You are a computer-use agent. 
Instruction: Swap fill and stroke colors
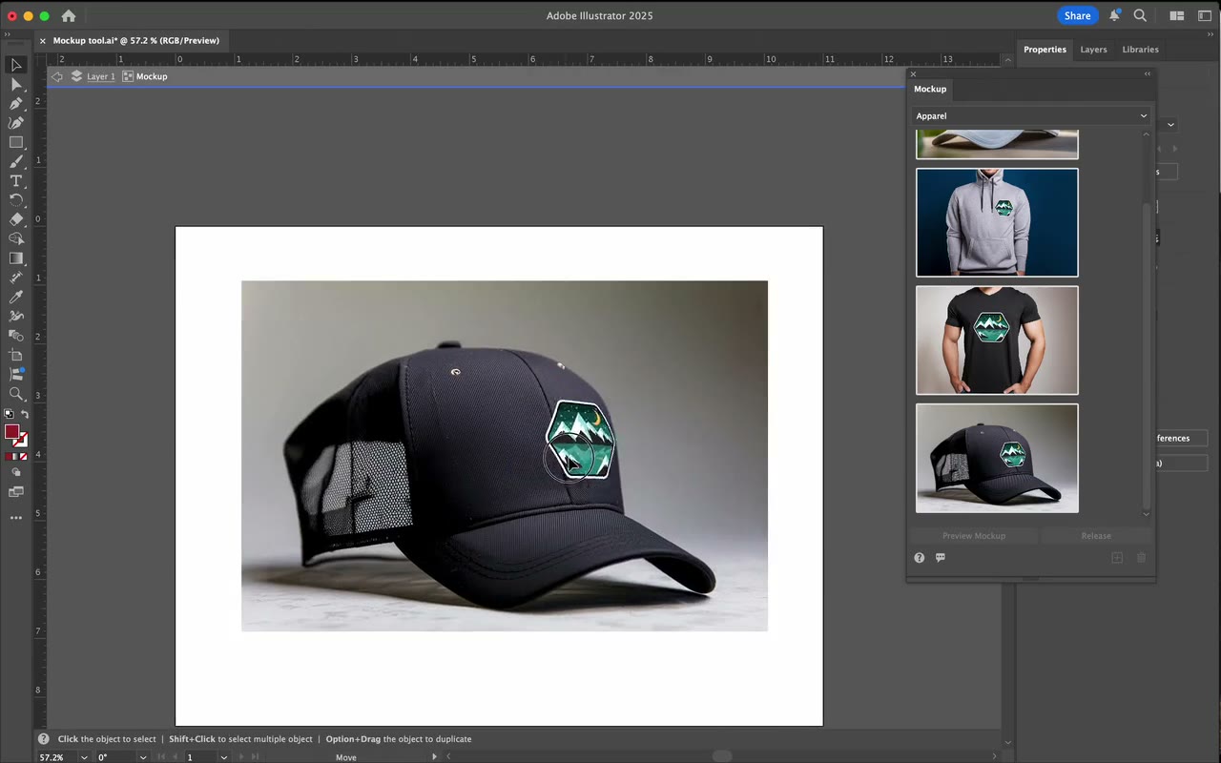[x=25, y=415]
